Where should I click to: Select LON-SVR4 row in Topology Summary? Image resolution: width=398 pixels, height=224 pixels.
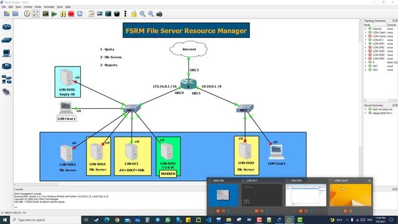(380, 55)
